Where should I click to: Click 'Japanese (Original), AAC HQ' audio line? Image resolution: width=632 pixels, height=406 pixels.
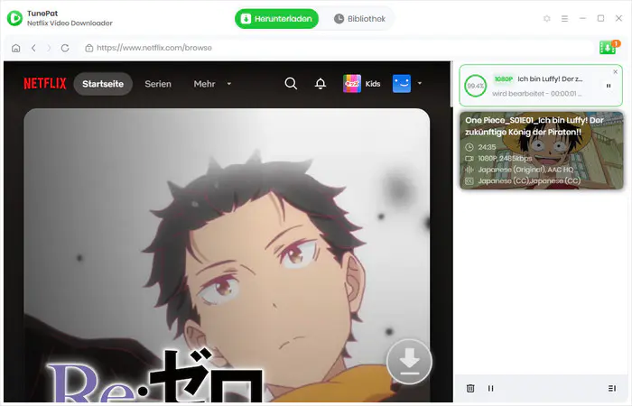coord(525,170)
